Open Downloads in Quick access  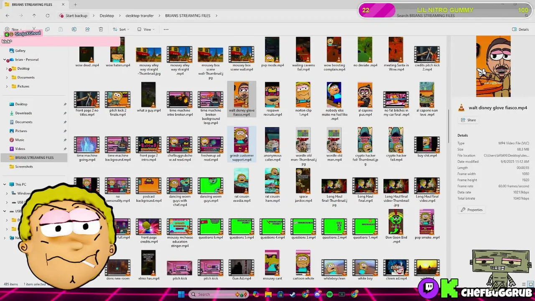tap(23, 113)
